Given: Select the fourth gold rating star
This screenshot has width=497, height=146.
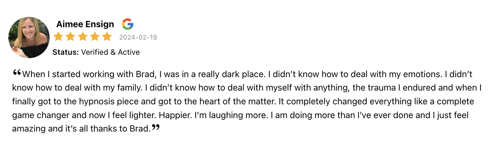Looking at the screenshot, I should [95, 36].
